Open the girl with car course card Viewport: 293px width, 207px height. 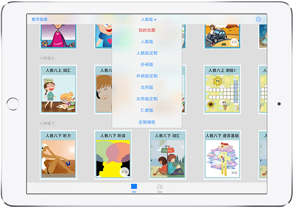222,37
